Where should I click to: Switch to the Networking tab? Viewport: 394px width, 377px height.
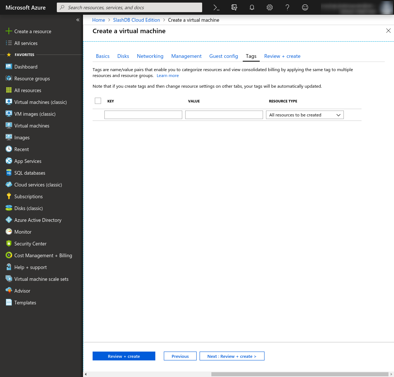150,56
